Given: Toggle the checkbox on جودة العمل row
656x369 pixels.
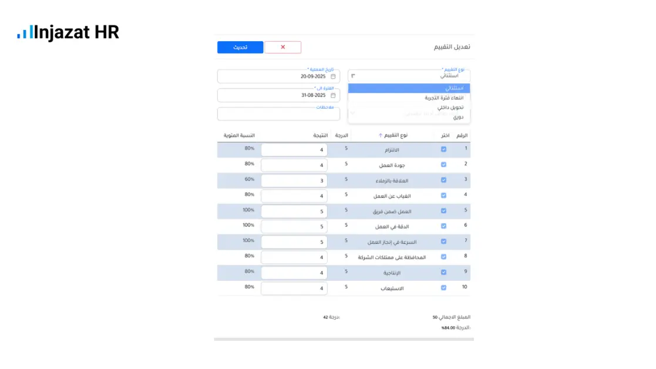Looking at the screenshot, I should (x=443, y=165).
